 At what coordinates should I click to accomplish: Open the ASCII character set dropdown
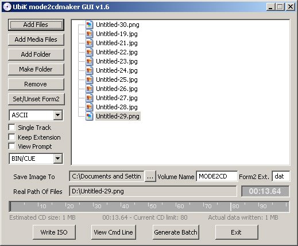click(57, 115)
